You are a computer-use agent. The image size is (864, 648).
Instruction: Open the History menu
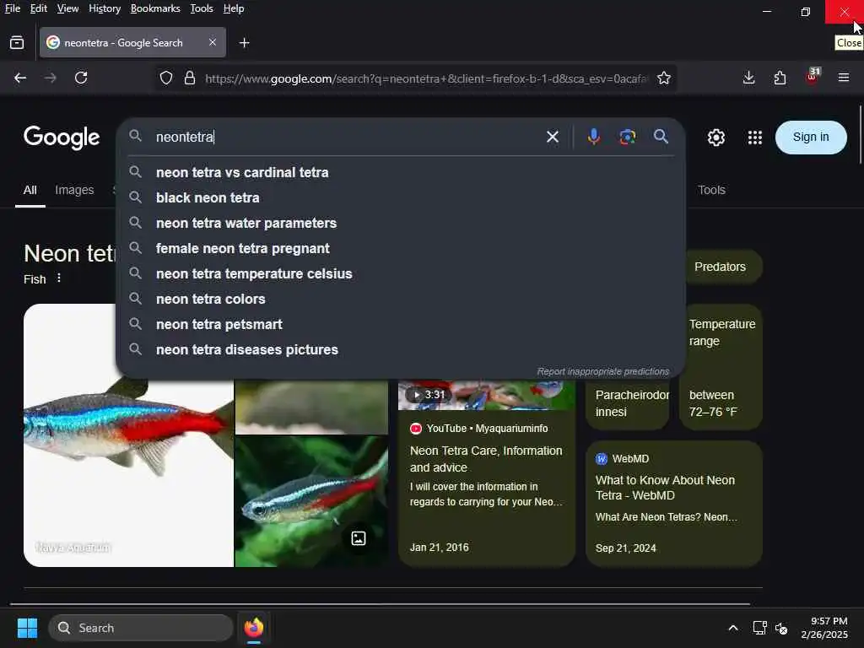[104, 8]
